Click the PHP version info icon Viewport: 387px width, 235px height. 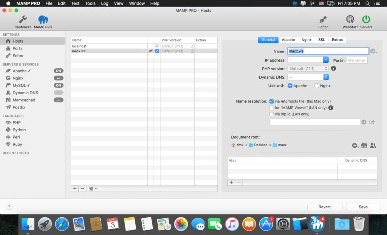[333, 68]
